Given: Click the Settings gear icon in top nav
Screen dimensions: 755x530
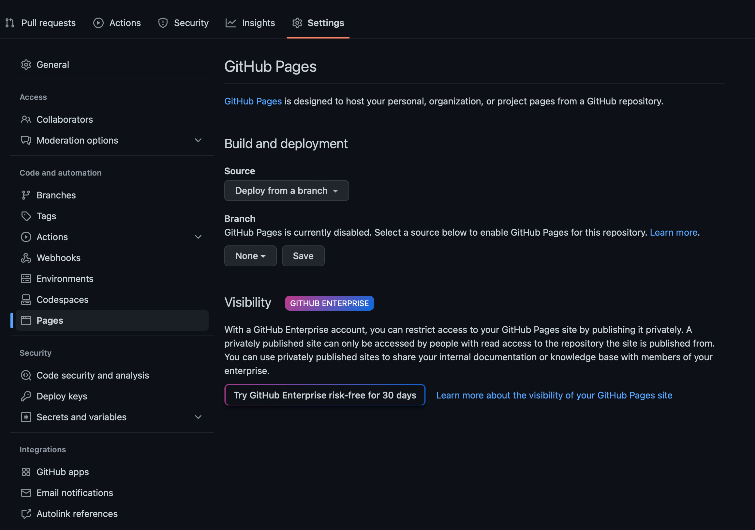Looking at the screenshot, I should point(297,23).
